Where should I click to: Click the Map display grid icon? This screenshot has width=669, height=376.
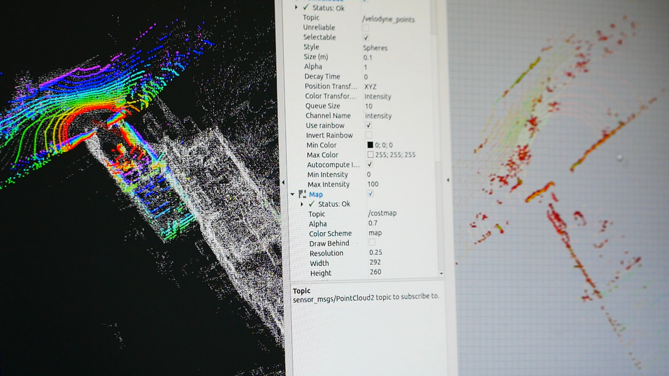pyautogui.click(x=302, y=194)
